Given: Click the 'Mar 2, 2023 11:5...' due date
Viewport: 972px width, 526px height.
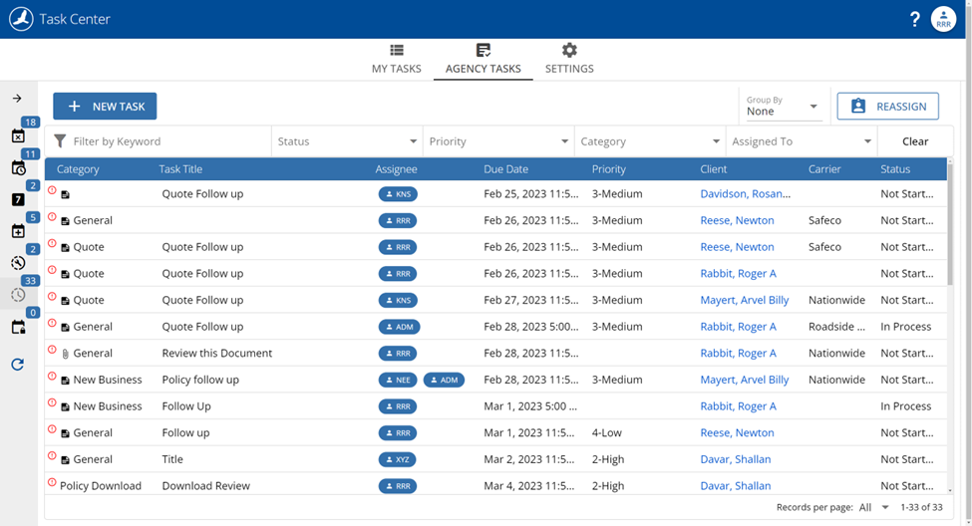Looking at the screenshot, I should pyautogui.click(x=528, y=459).
